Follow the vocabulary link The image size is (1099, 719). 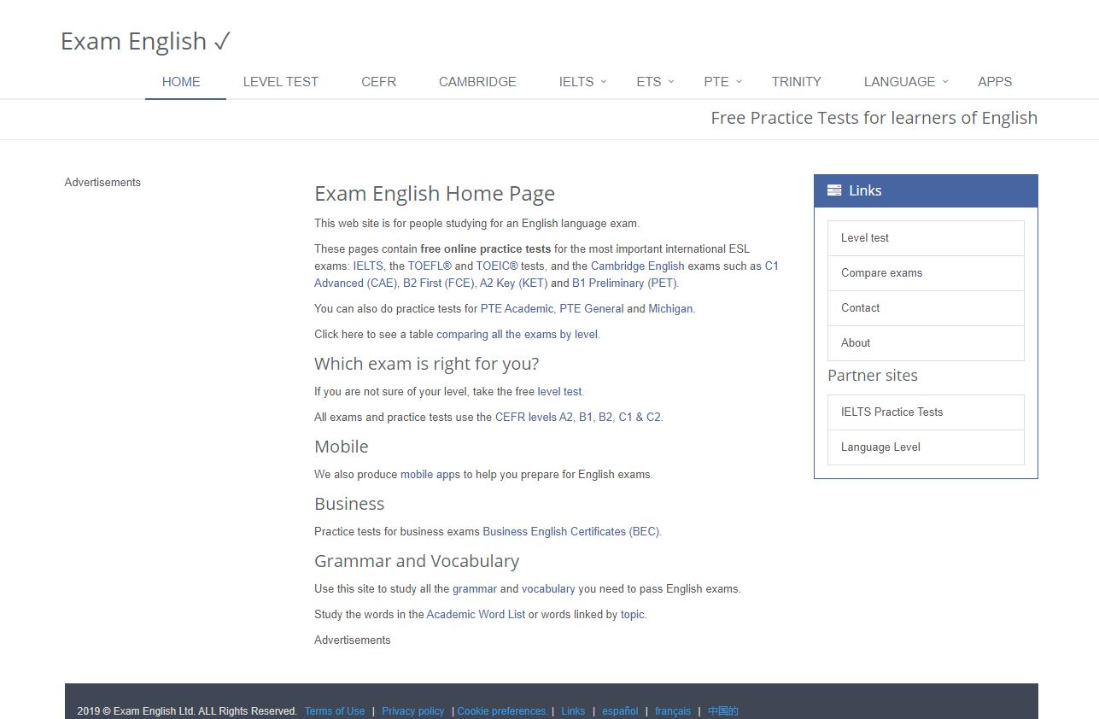(x=548, y=588)
